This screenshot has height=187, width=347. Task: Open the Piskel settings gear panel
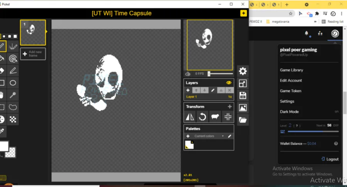pos(243,71)
